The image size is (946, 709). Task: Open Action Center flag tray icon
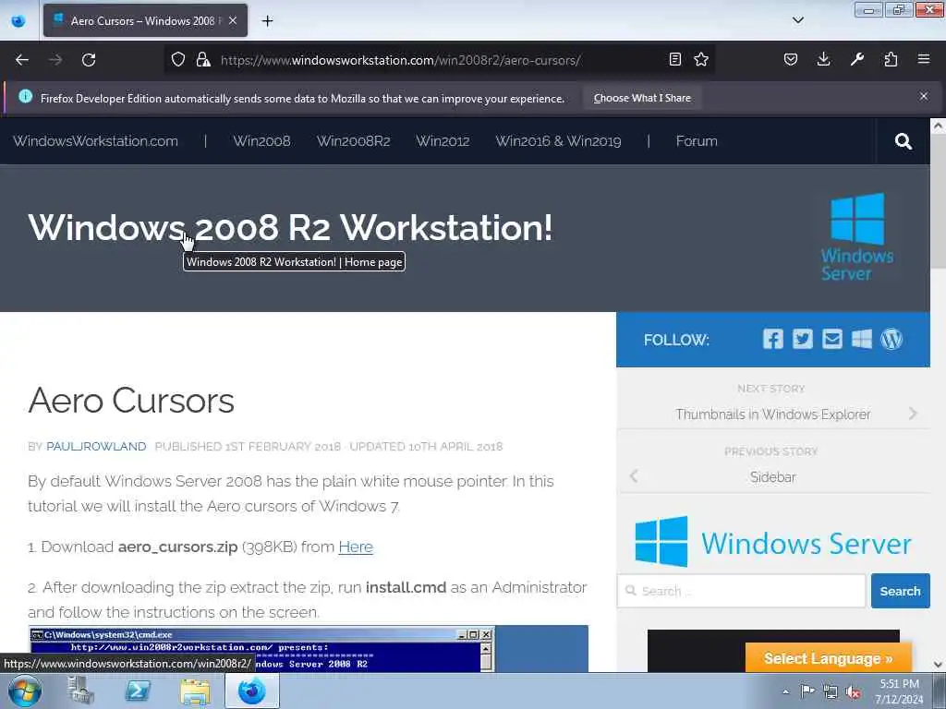click(807, 691)
